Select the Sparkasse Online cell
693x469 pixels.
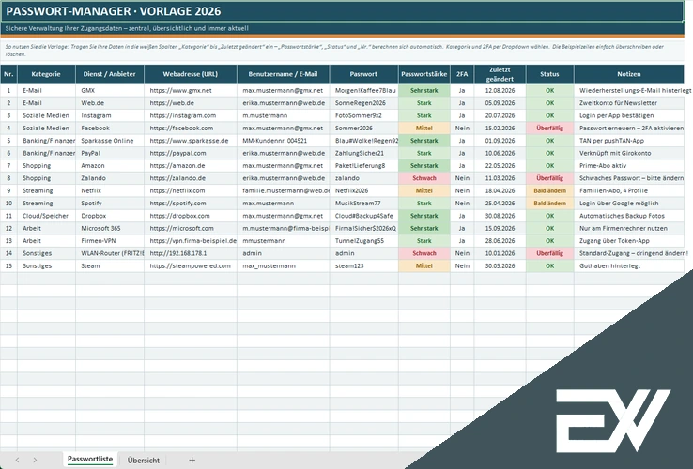[110, 141]
